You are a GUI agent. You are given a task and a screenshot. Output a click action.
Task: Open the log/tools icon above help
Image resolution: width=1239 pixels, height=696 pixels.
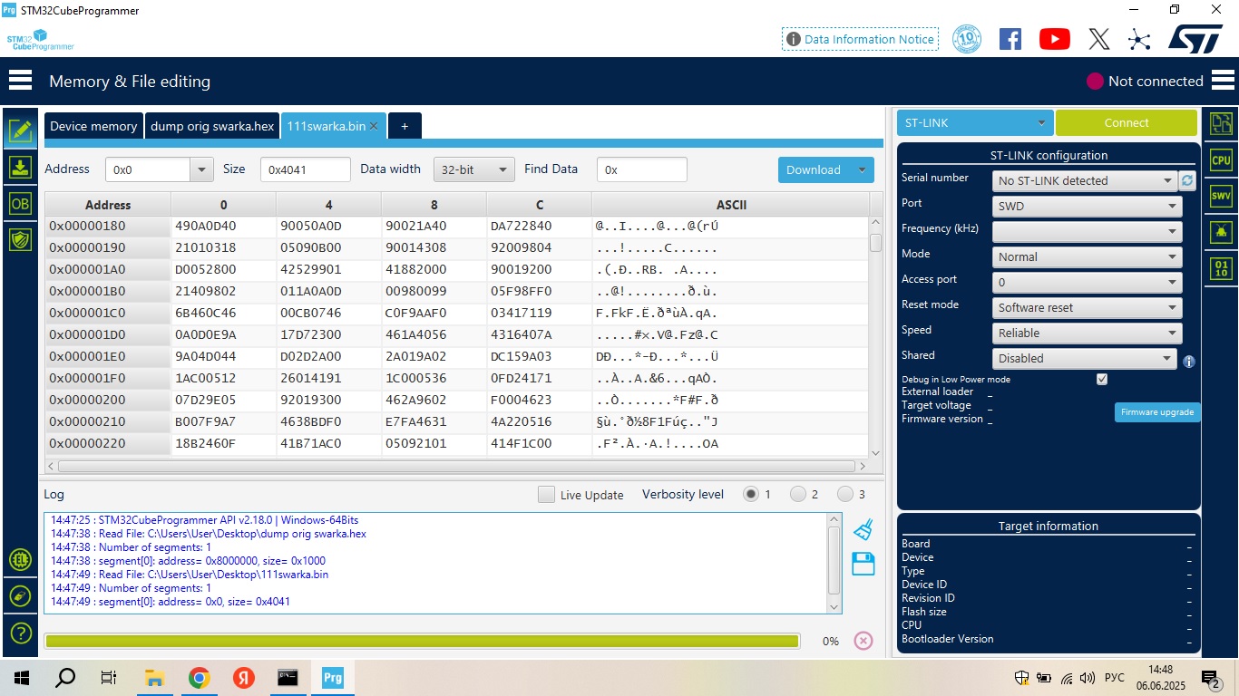tap(20, 596)
